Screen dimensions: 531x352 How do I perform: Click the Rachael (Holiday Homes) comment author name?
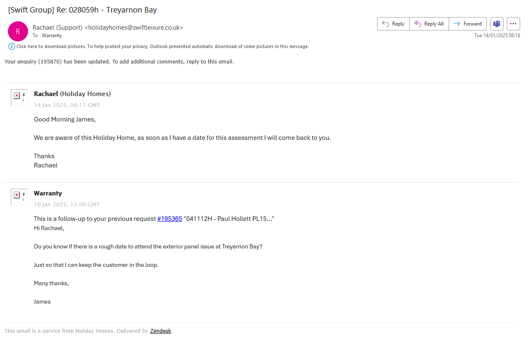[x=72, y=94]
